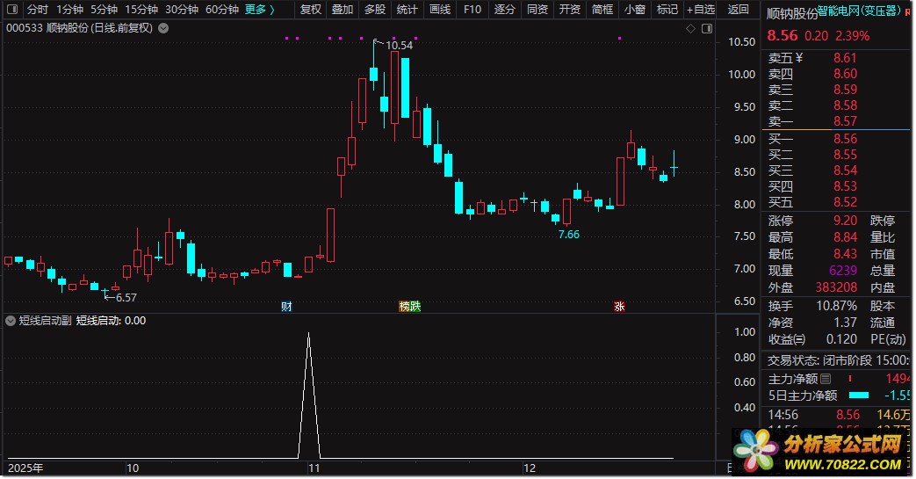Select the 60分钟 period tab
Screen dimensions: 916x479
tap(222, 10)
